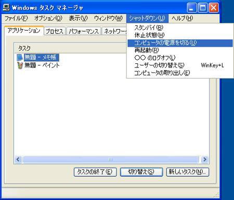Close the Task Manager window
234x200 pixels.
tap(214, 8)
